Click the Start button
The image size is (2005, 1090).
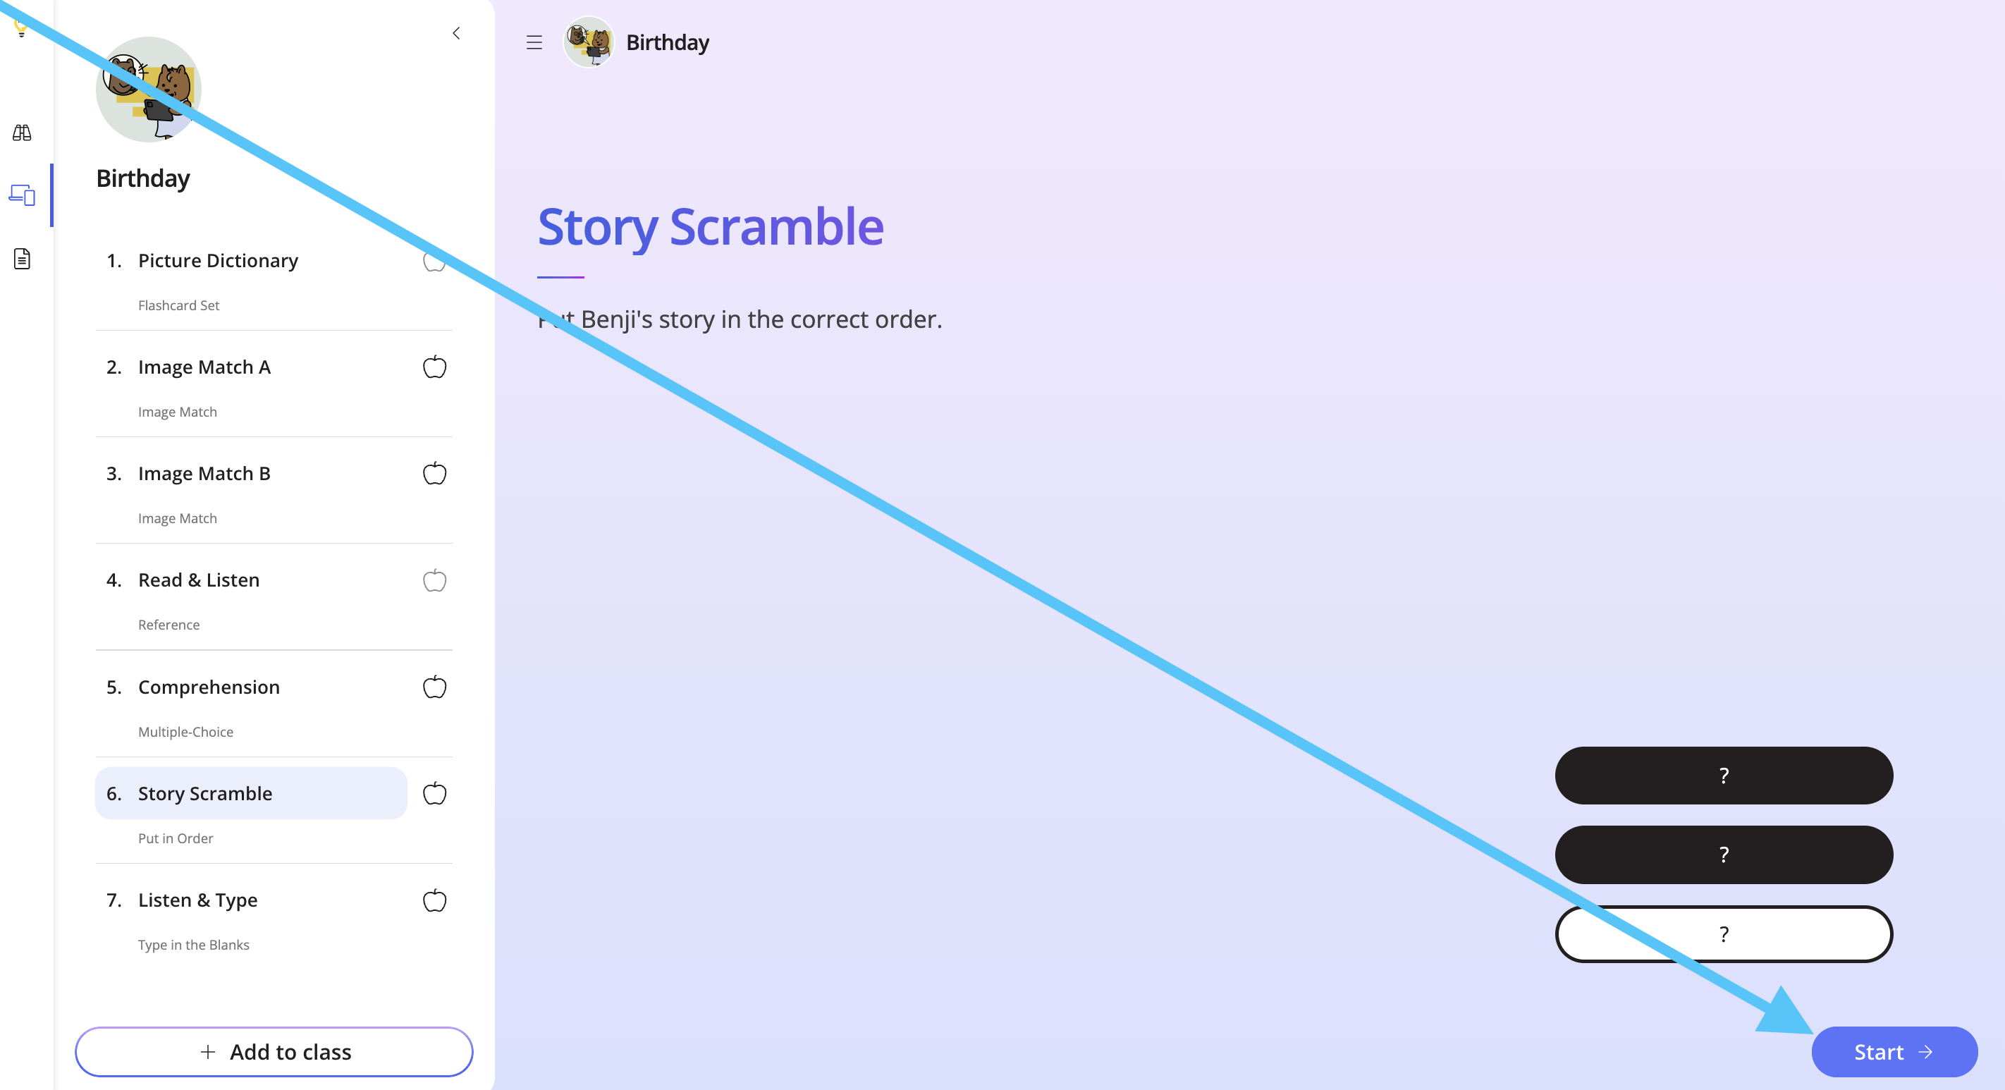tap(1894, 1052)
